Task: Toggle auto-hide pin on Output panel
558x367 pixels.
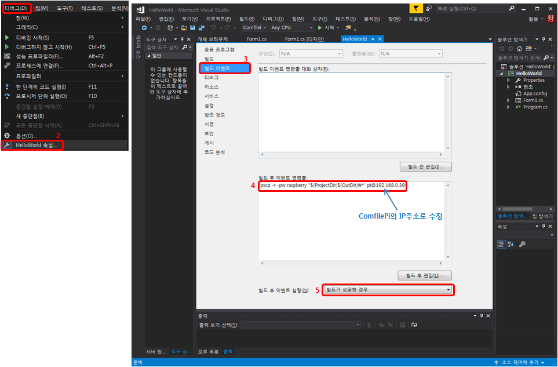Action: point(483,316)
